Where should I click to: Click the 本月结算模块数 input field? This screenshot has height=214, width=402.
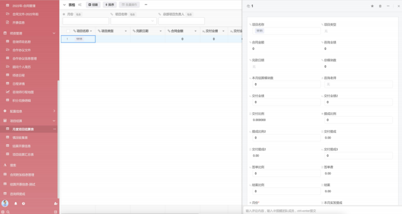[x=286, y=84]
